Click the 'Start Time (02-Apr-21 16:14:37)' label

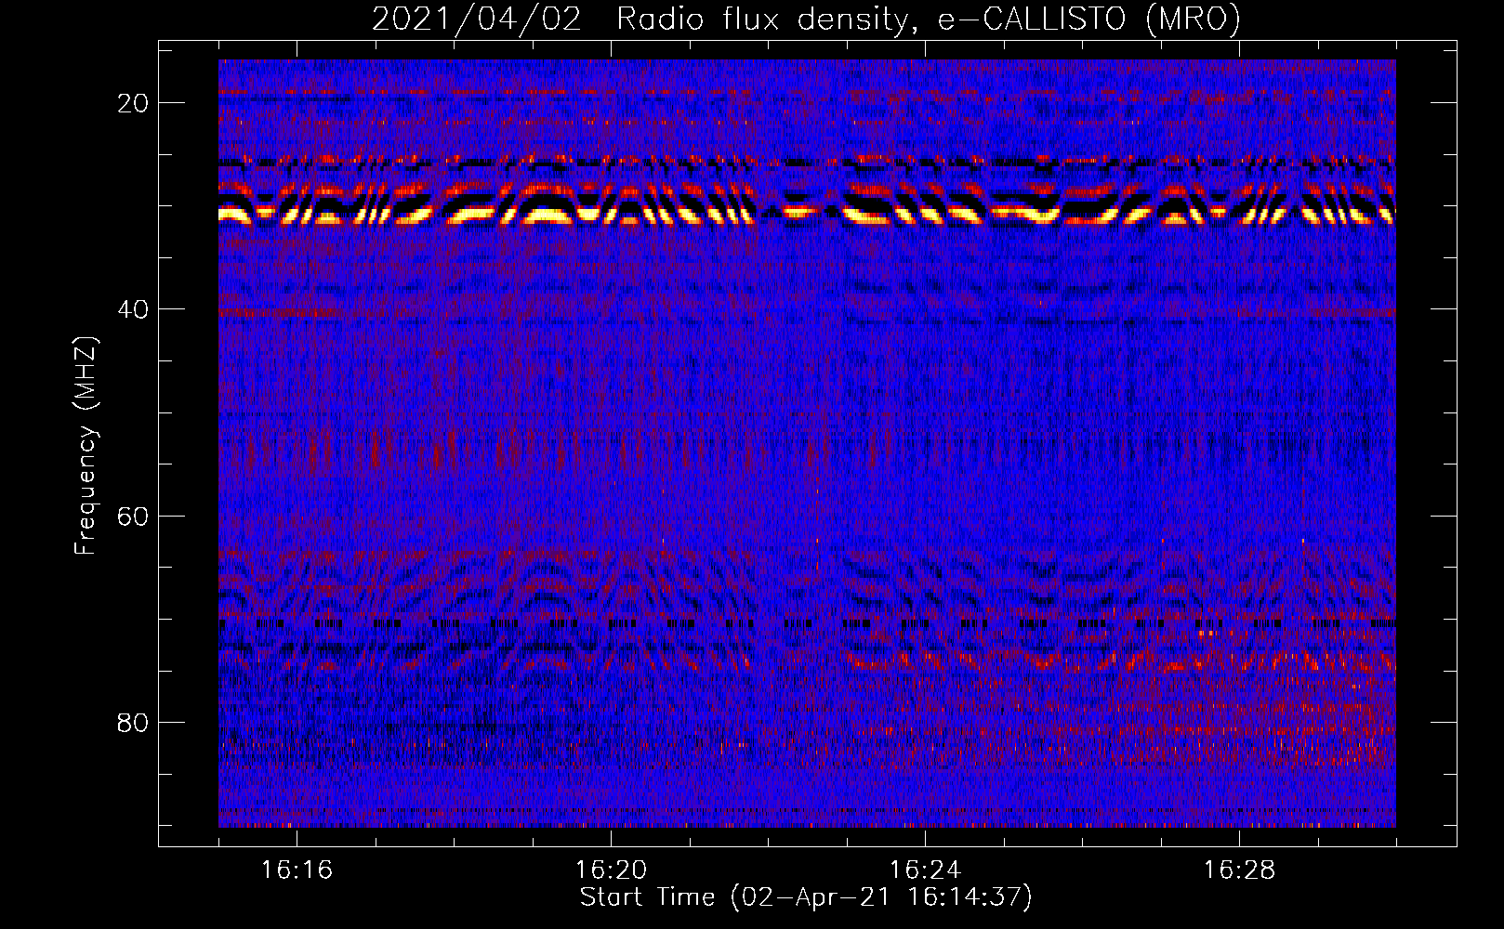pyautogui.click(x=806, y=897)
